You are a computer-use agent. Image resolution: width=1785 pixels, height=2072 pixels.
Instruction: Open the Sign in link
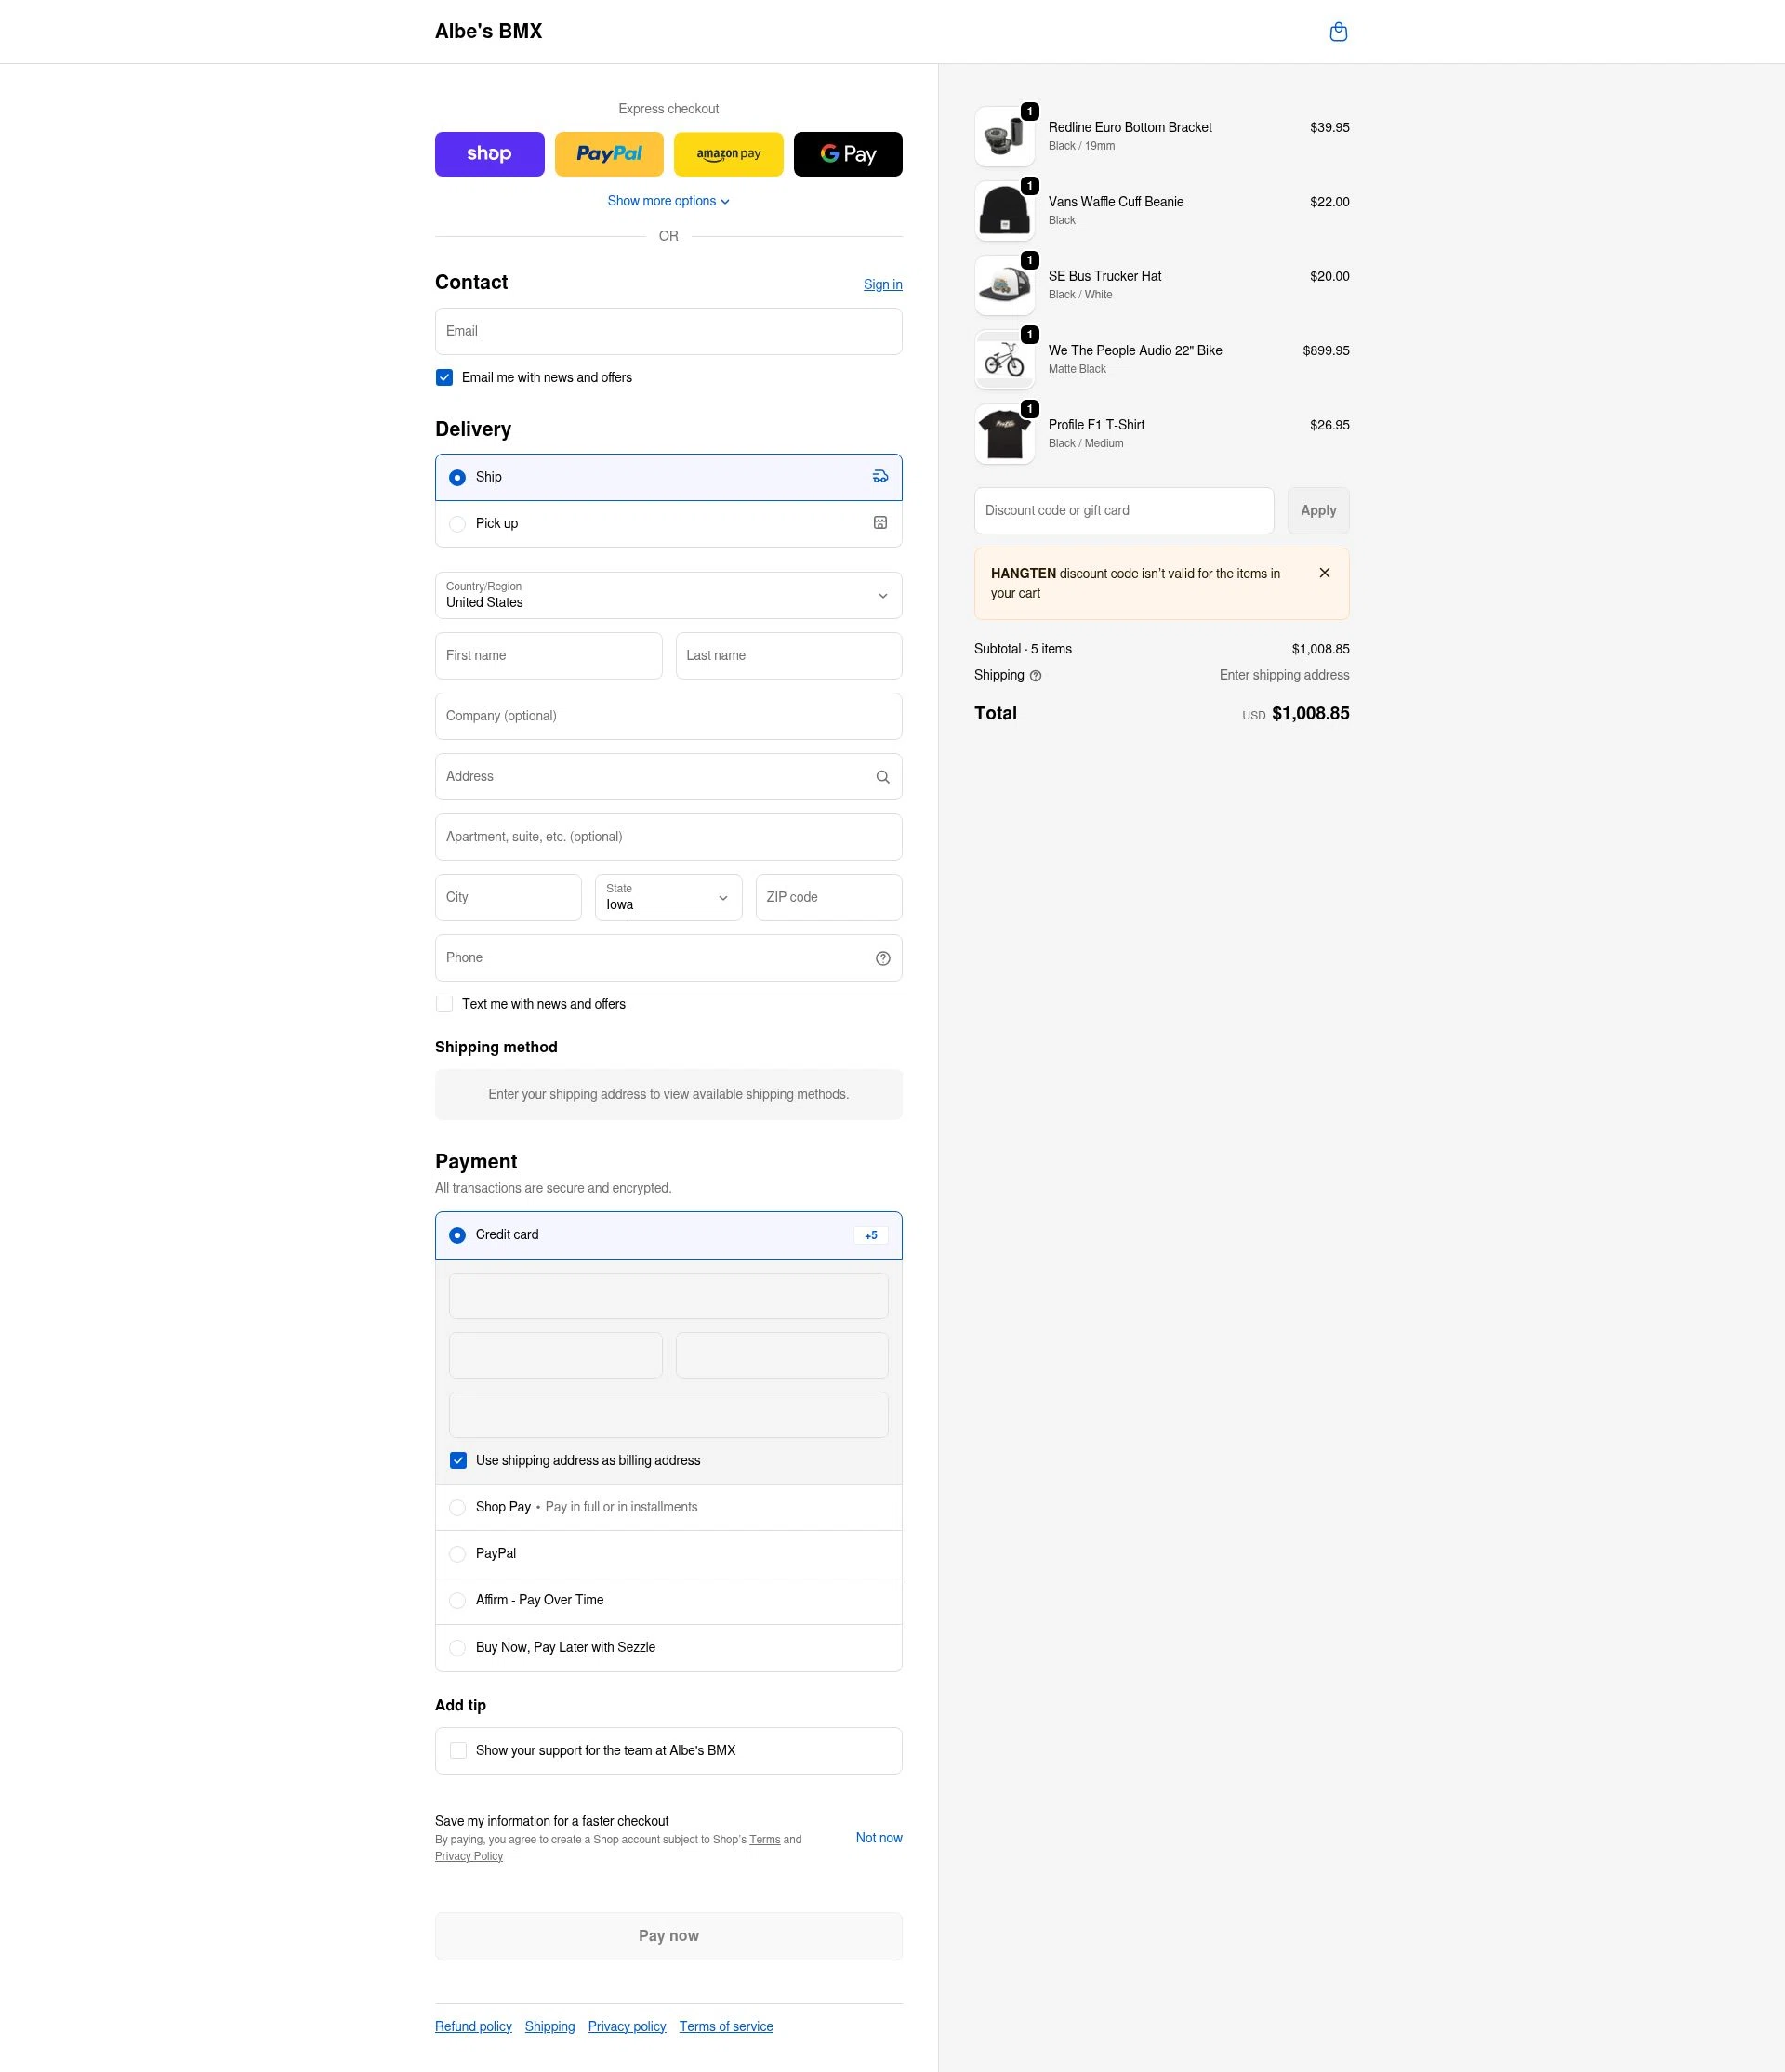[x=882, y=284]
